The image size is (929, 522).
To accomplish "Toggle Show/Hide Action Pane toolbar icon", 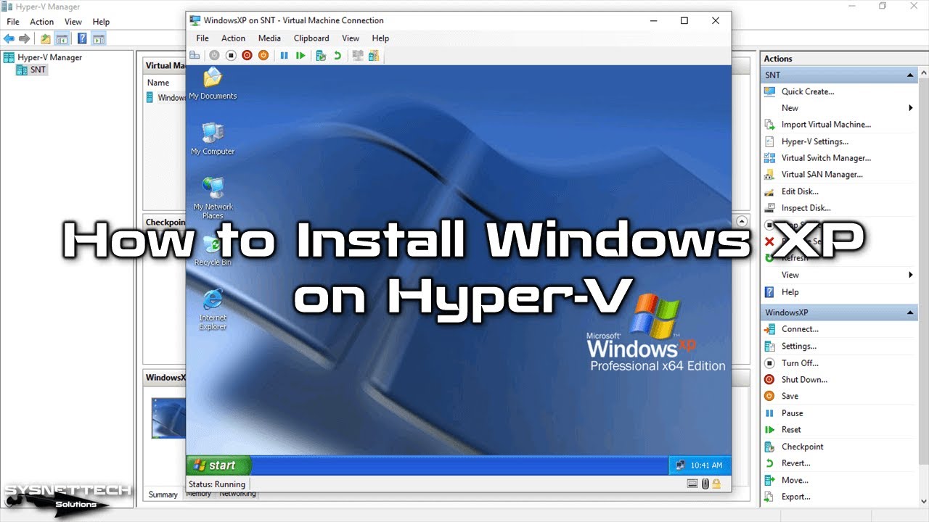I will pyautogui.click(x=99, y=38).
